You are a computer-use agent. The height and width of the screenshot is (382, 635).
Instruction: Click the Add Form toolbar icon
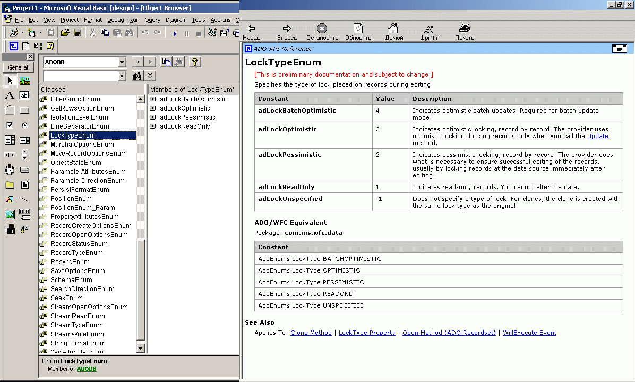coord(31,32)
